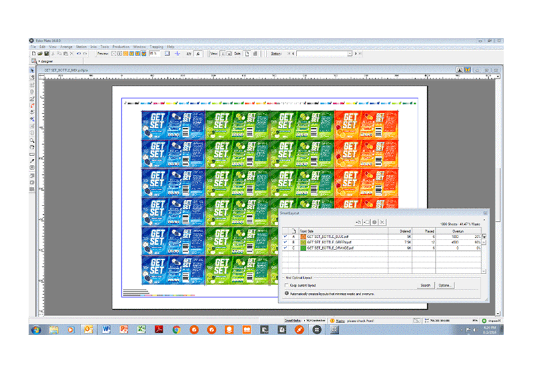Screen dimensions: 533x373
Task: Select the last orange Preview mode icon
Action: tap(144, 53)
